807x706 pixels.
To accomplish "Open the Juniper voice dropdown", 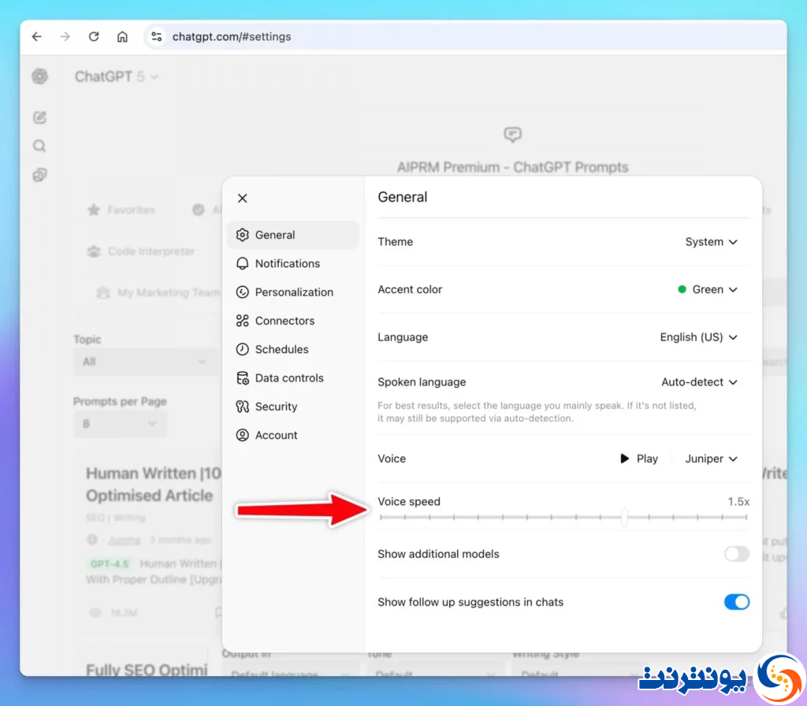I will (712, 459).
